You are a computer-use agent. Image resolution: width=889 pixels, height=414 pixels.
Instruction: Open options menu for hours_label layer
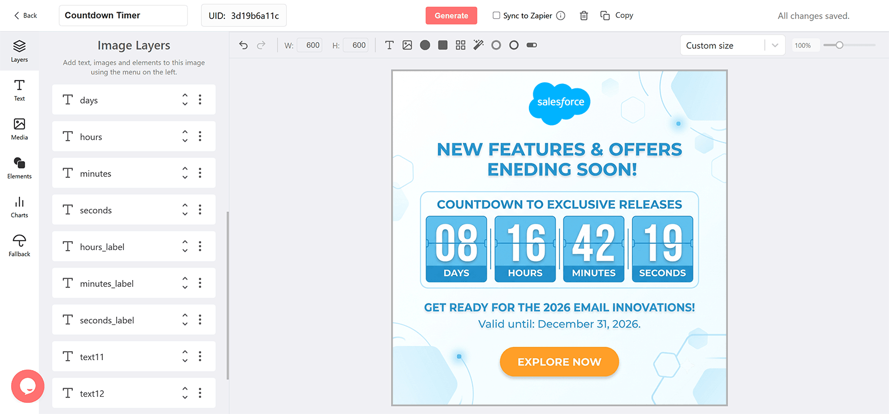pyautogui.click(x=200, y=246)
